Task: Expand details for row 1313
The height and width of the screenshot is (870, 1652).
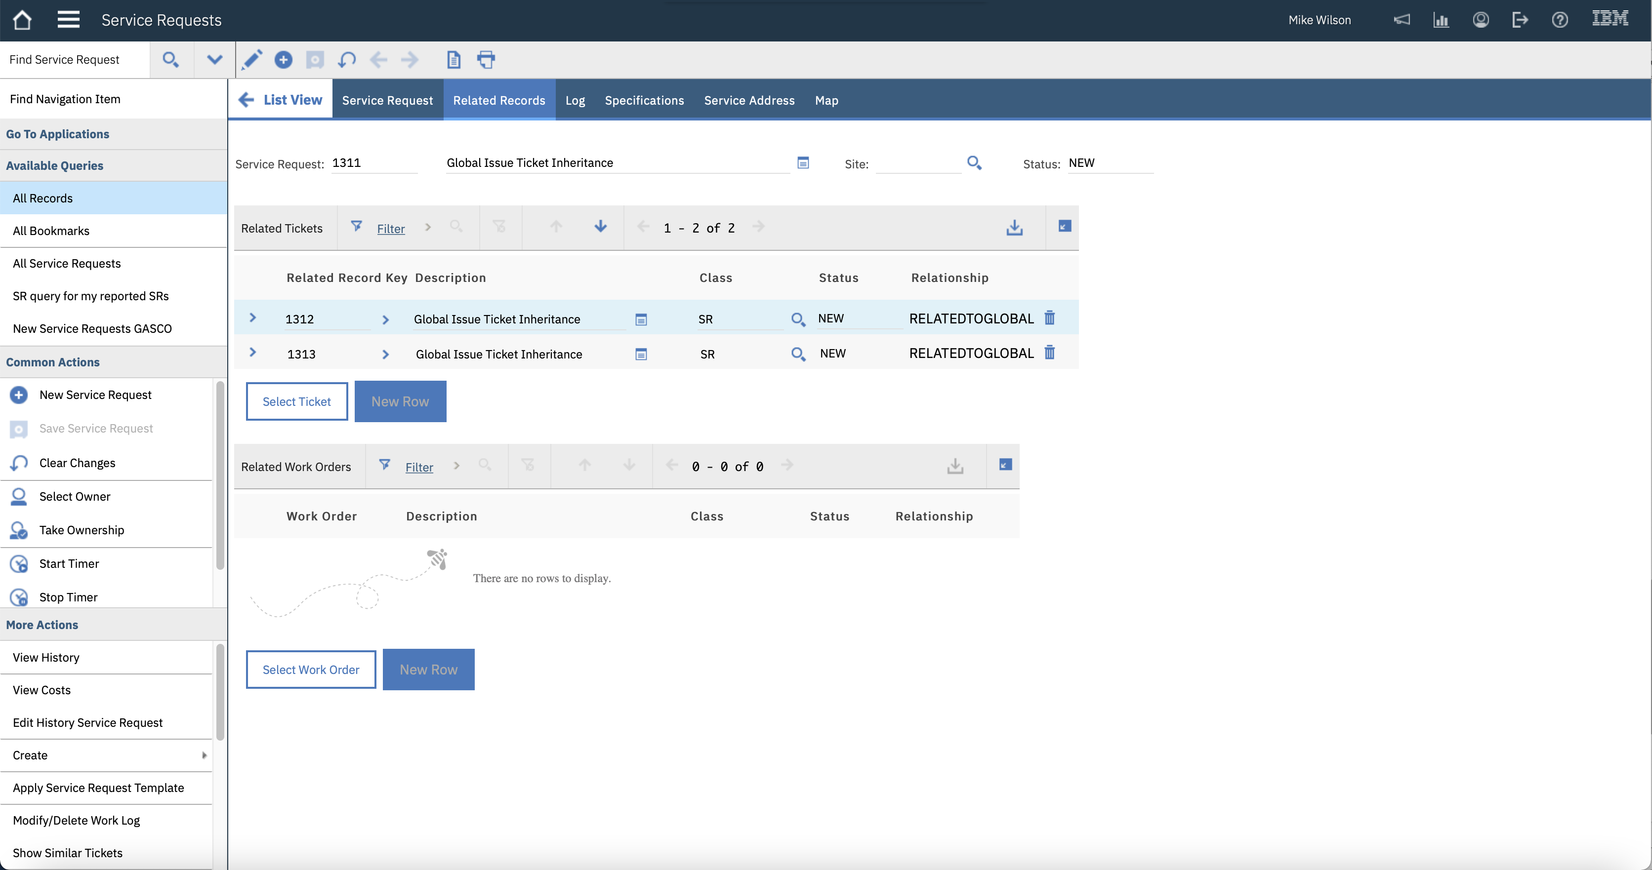Action: coord(252,353)
